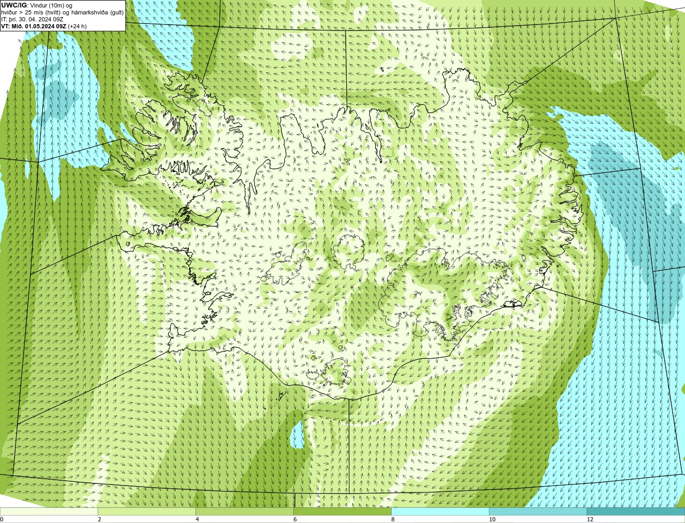Click the "UWC/IG: Vindur (10m) og" title line
The width and height of the screenshot is (685, 523).
tap(36, 5)
